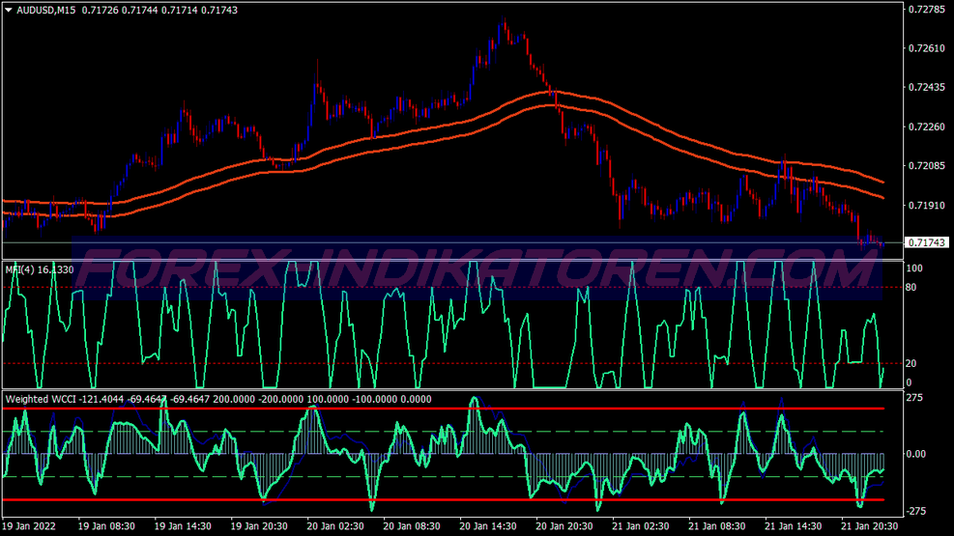Click the 0.72435 price scale value
Viewport: 954px width, 536px height.
coord(927,88)
